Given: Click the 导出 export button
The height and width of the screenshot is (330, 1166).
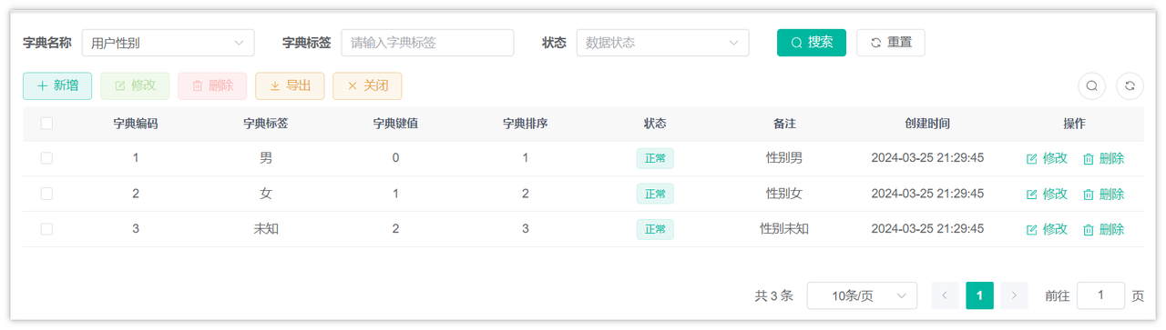Looking at the screenshot, I should coord(290,86).
